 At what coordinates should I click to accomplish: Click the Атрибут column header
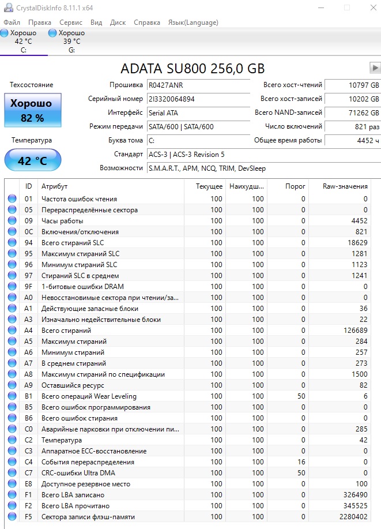pos(111,186)
